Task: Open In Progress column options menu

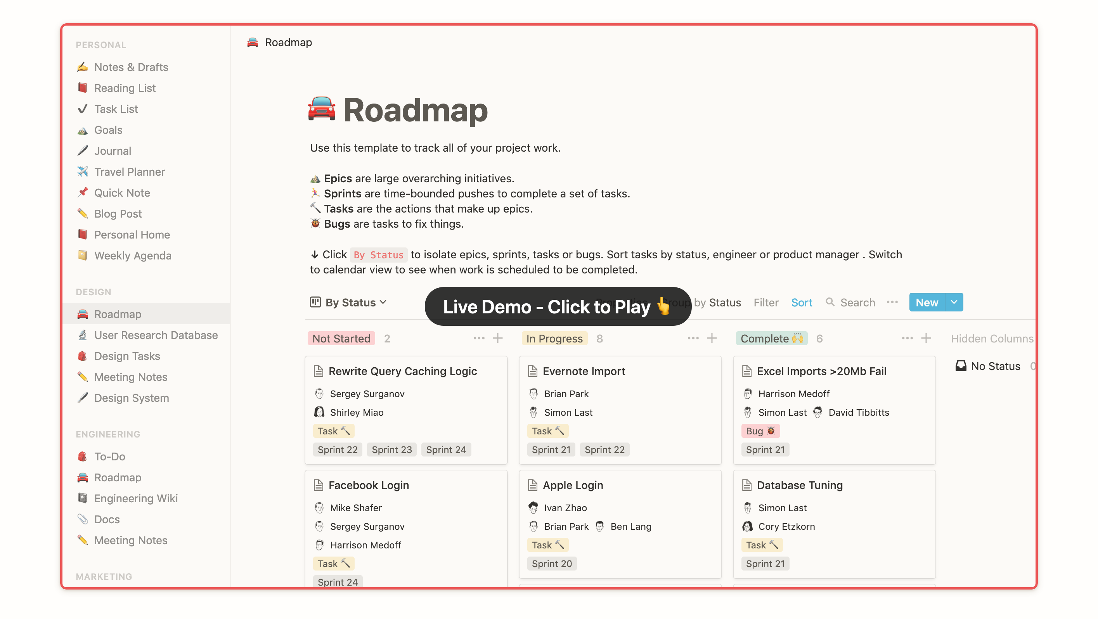Action: pos(693,338)
